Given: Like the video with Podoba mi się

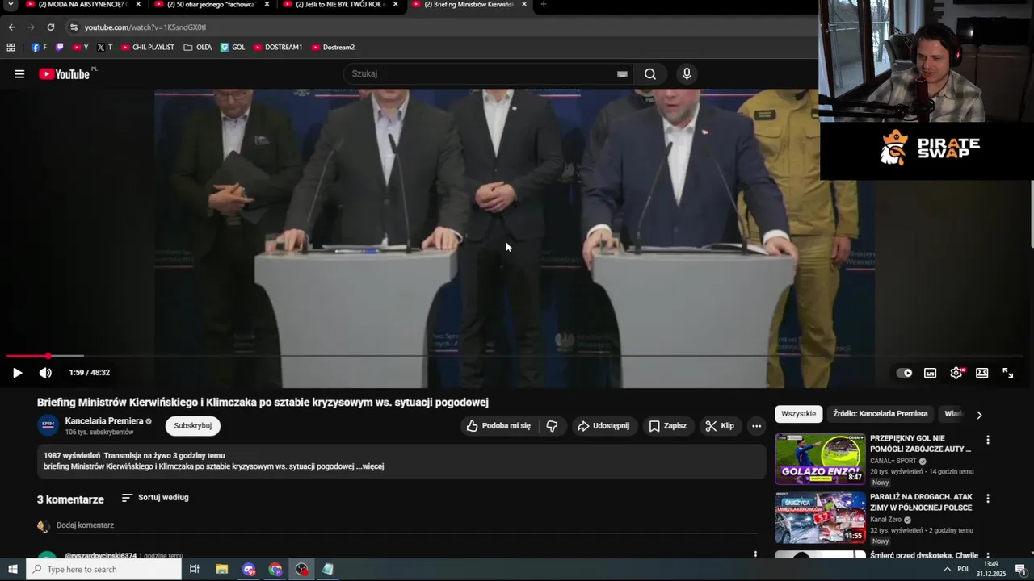Looking at the screenshot, I should [x=498, y=426].
